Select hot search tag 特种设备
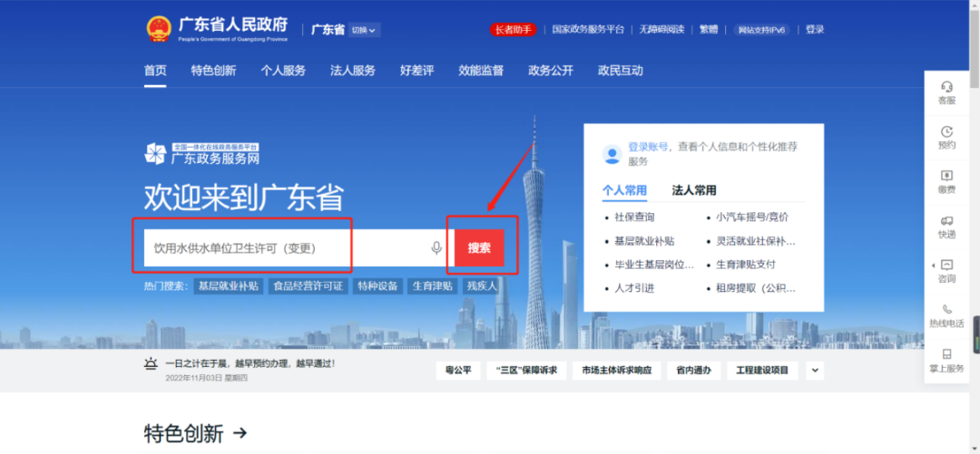The width and height of the screenshot is (980, 454). 377,286
